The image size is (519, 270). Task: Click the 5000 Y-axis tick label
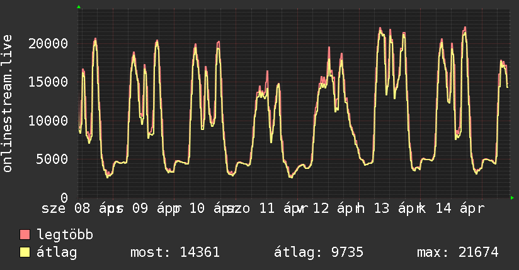(53, 159)
